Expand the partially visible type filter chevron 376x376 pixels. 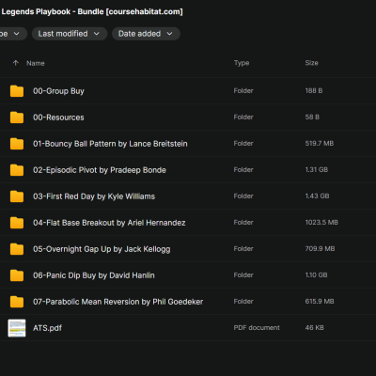[x=17, y=34]
